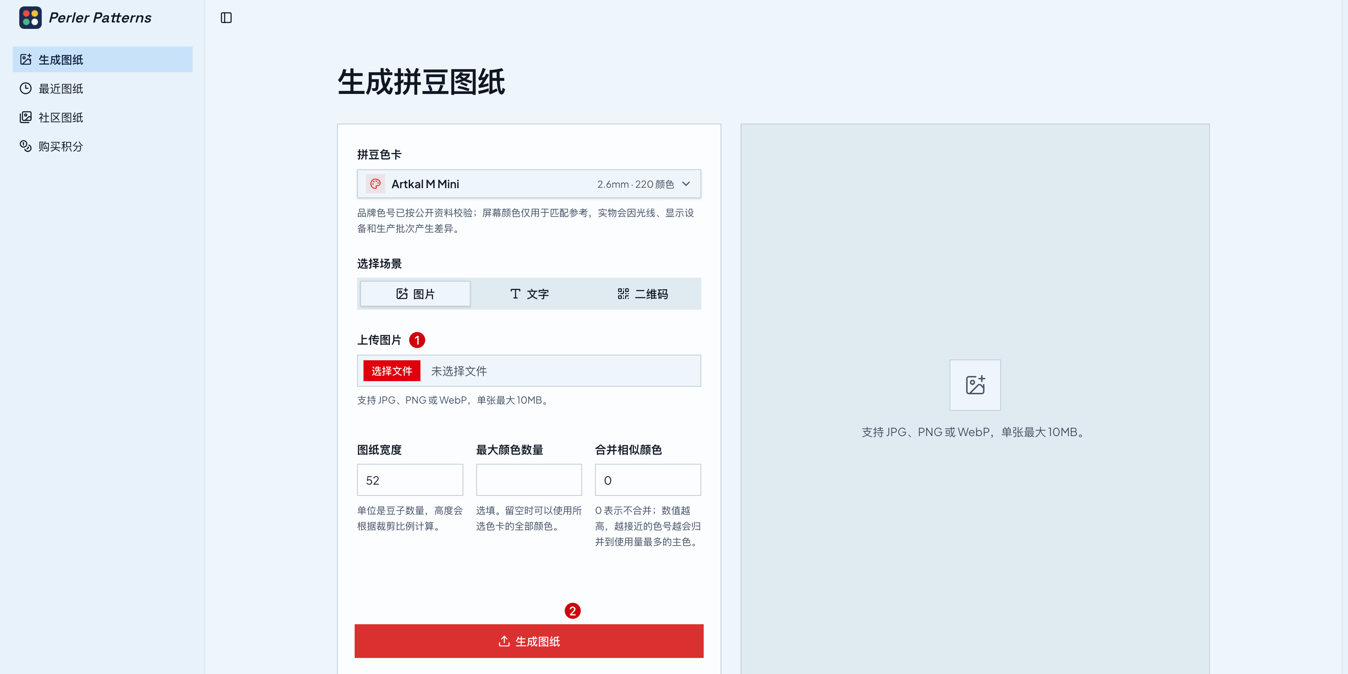Focus the empty 最大颜色数量 input

click(x=529, y=480)
